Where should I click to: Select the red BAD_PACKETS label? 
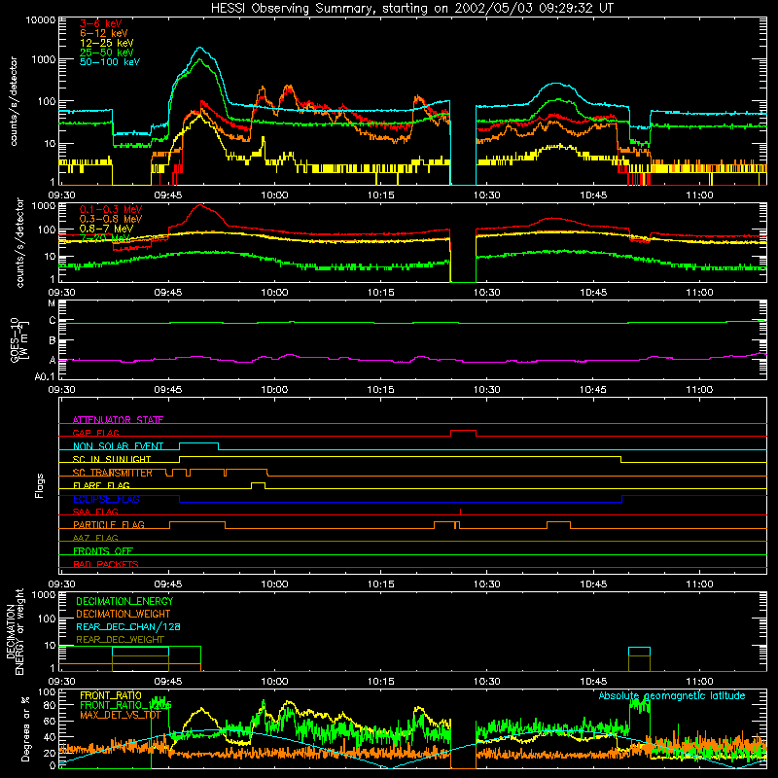click(106, 564)
